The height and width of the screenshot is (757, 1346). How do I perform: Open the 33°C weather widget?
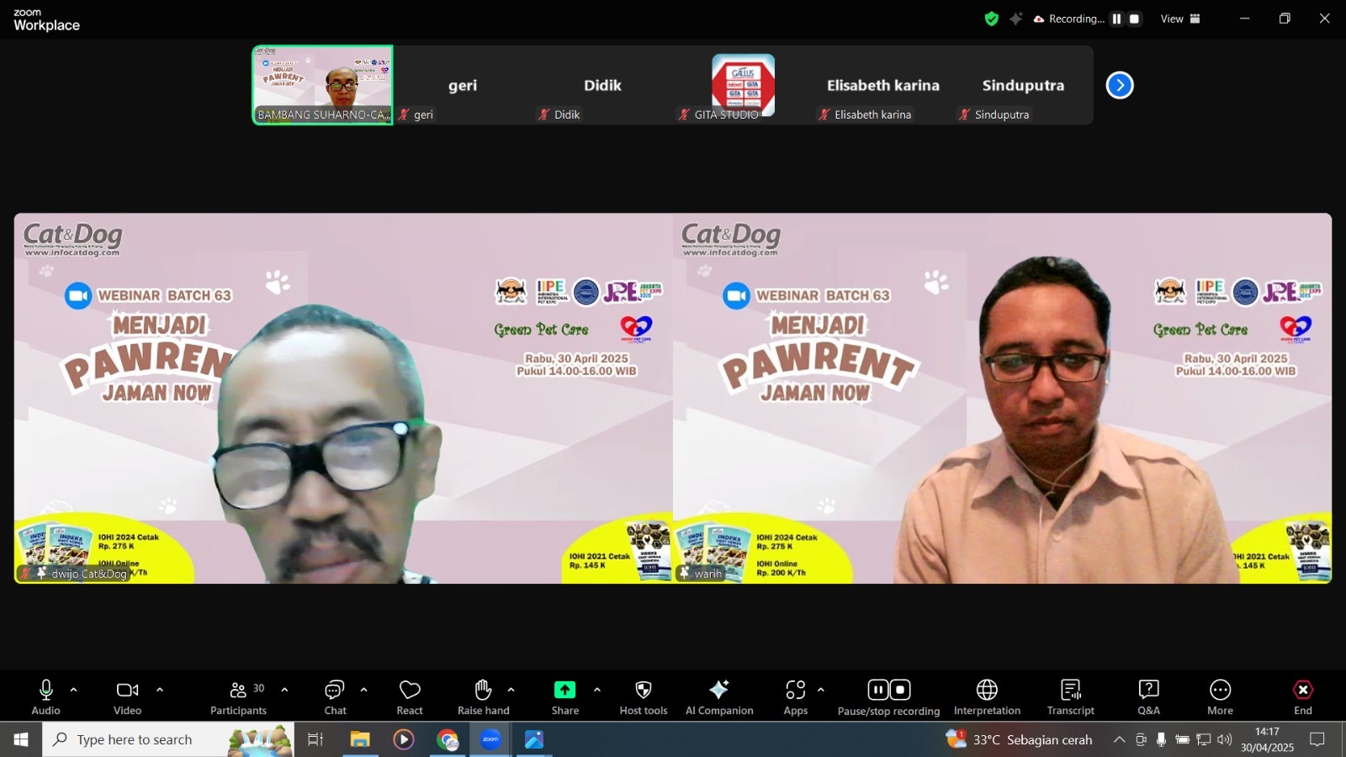coord(1019,739)
